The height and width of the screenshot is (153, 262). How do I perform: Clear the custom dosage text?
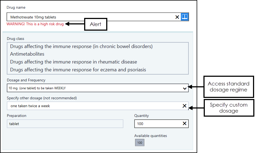coord(184,106)
